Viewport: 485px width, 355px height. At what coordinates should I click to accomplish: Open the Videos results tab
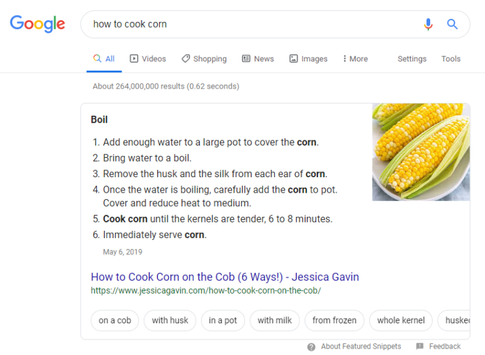[147, 59]
